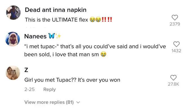Reply to Z's comment

coord(50,89)
